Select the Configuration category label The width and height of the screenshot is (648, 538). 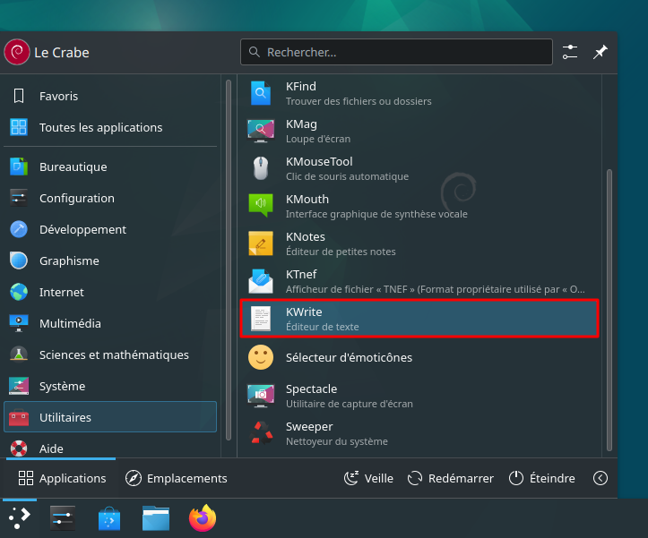[x=77, y=198]
